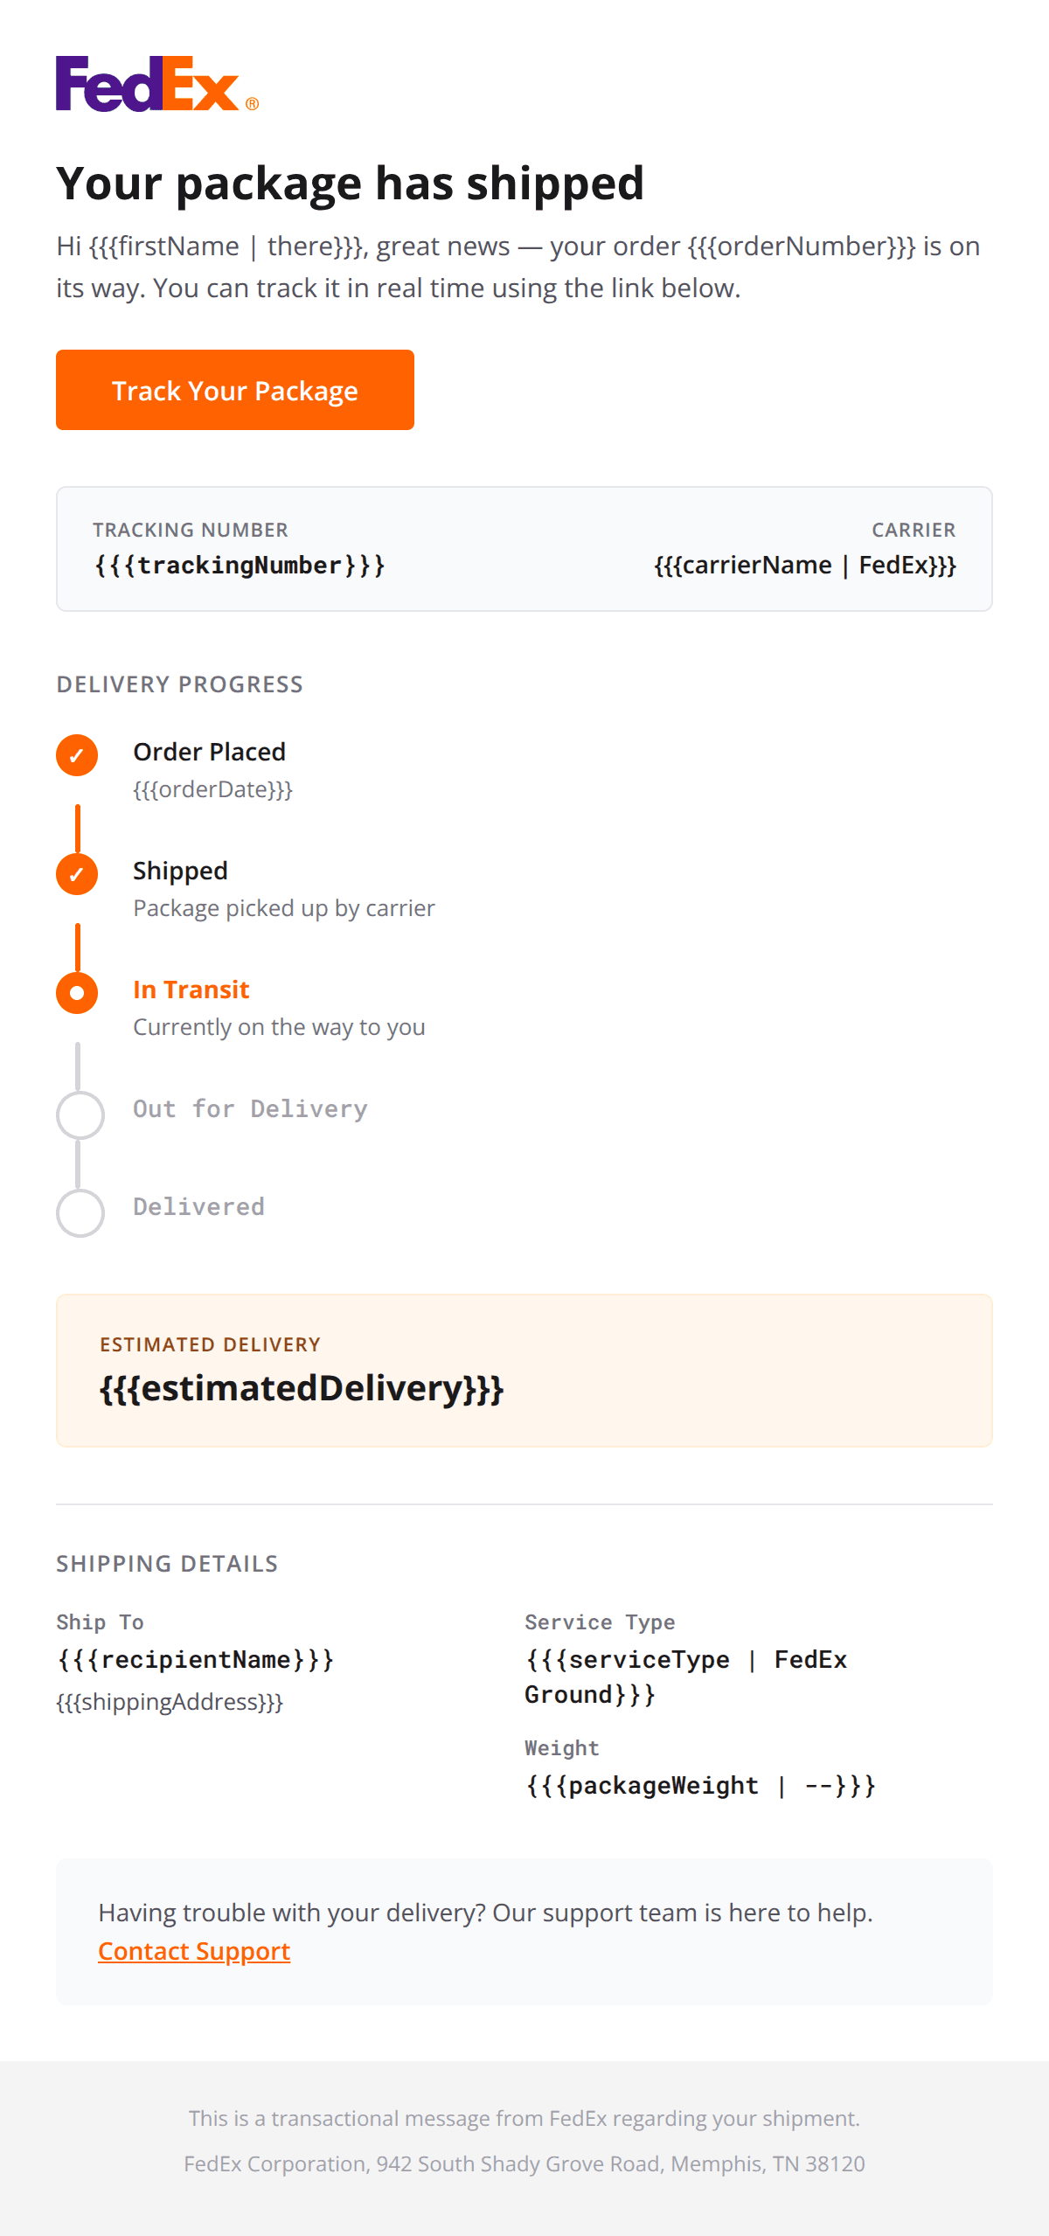Click the Out for Delivery empty circle
The width and height of the screenshot is (1049, 2236).
[80, 1114]
